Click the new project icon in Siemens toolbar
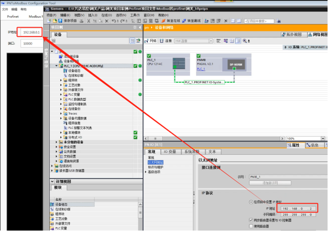The image size is (328, 231). [49, 21]
